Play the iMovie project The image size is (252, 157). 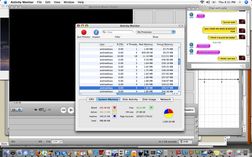pos(71,110)
